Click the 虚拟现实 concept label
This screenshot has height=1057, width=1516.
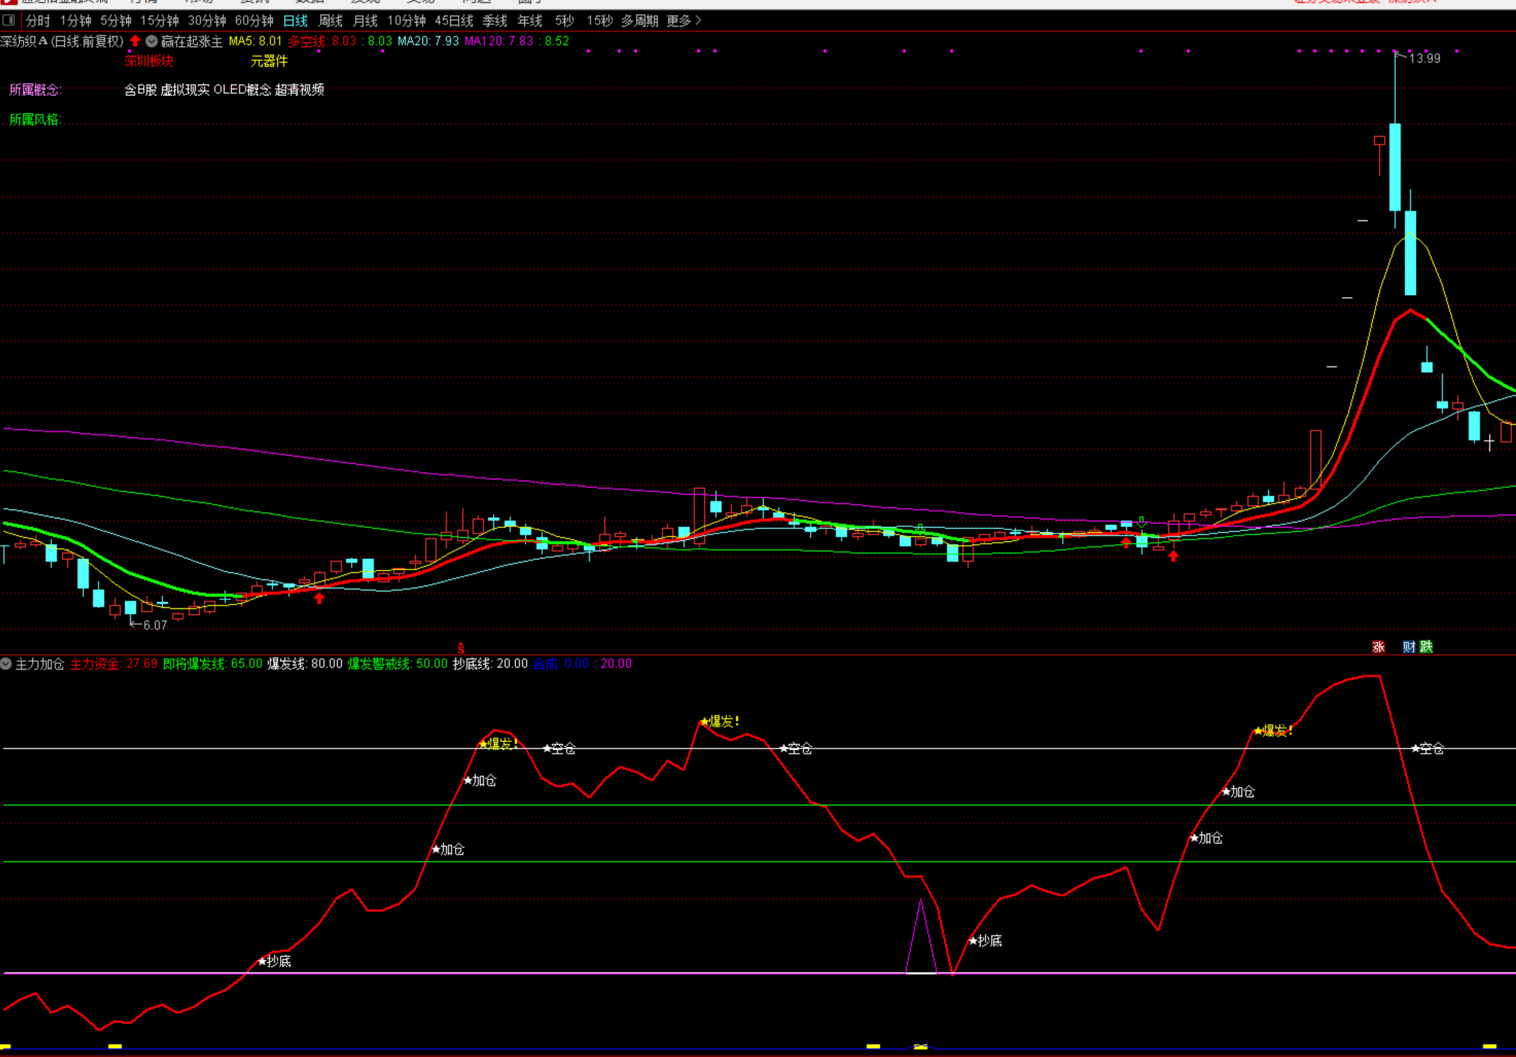(185, 89)
